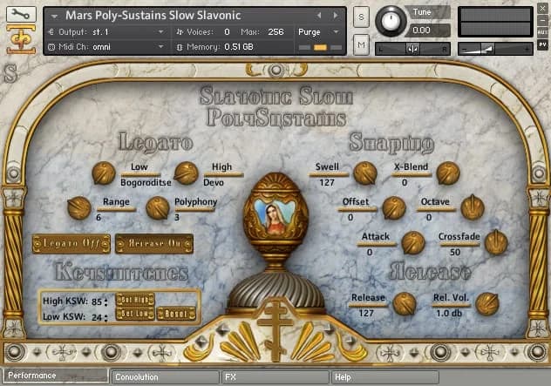Click the Legato High knob
The width and height of the screenshot is (551, 386).
coord(187,173)
